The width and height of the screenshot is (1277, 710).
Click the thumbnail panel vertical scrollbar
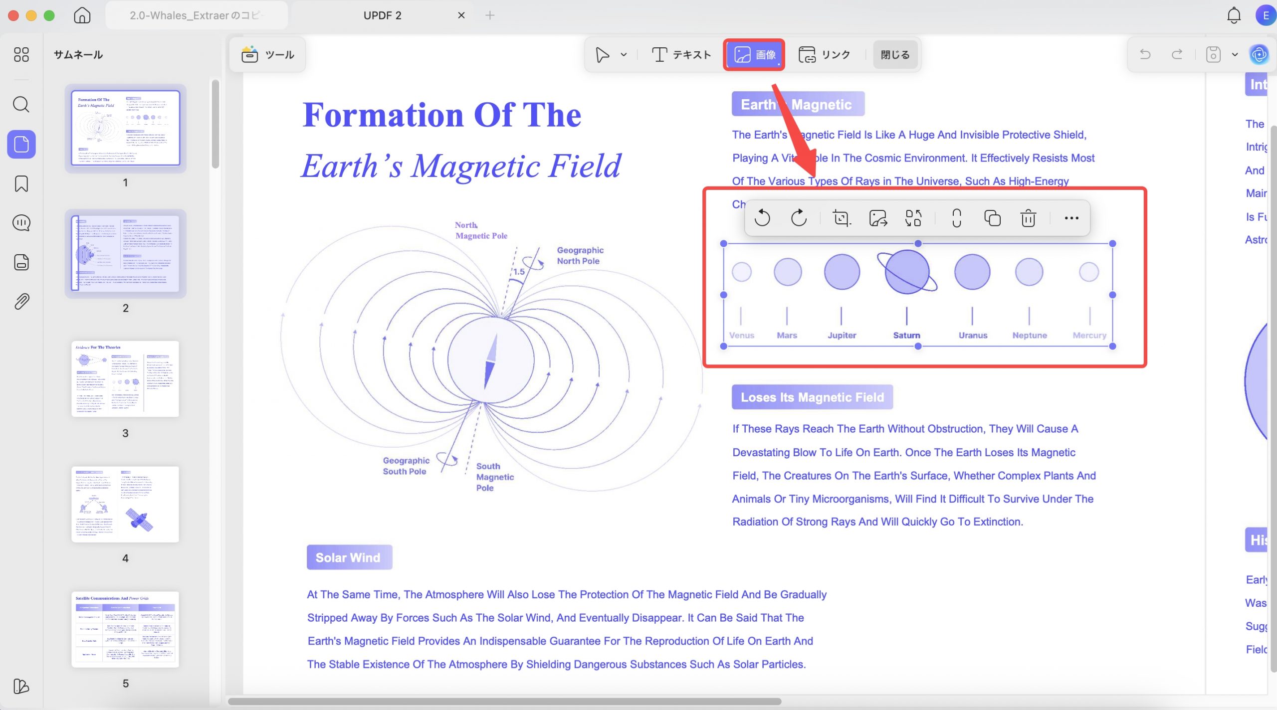click(x=215, y=125)
